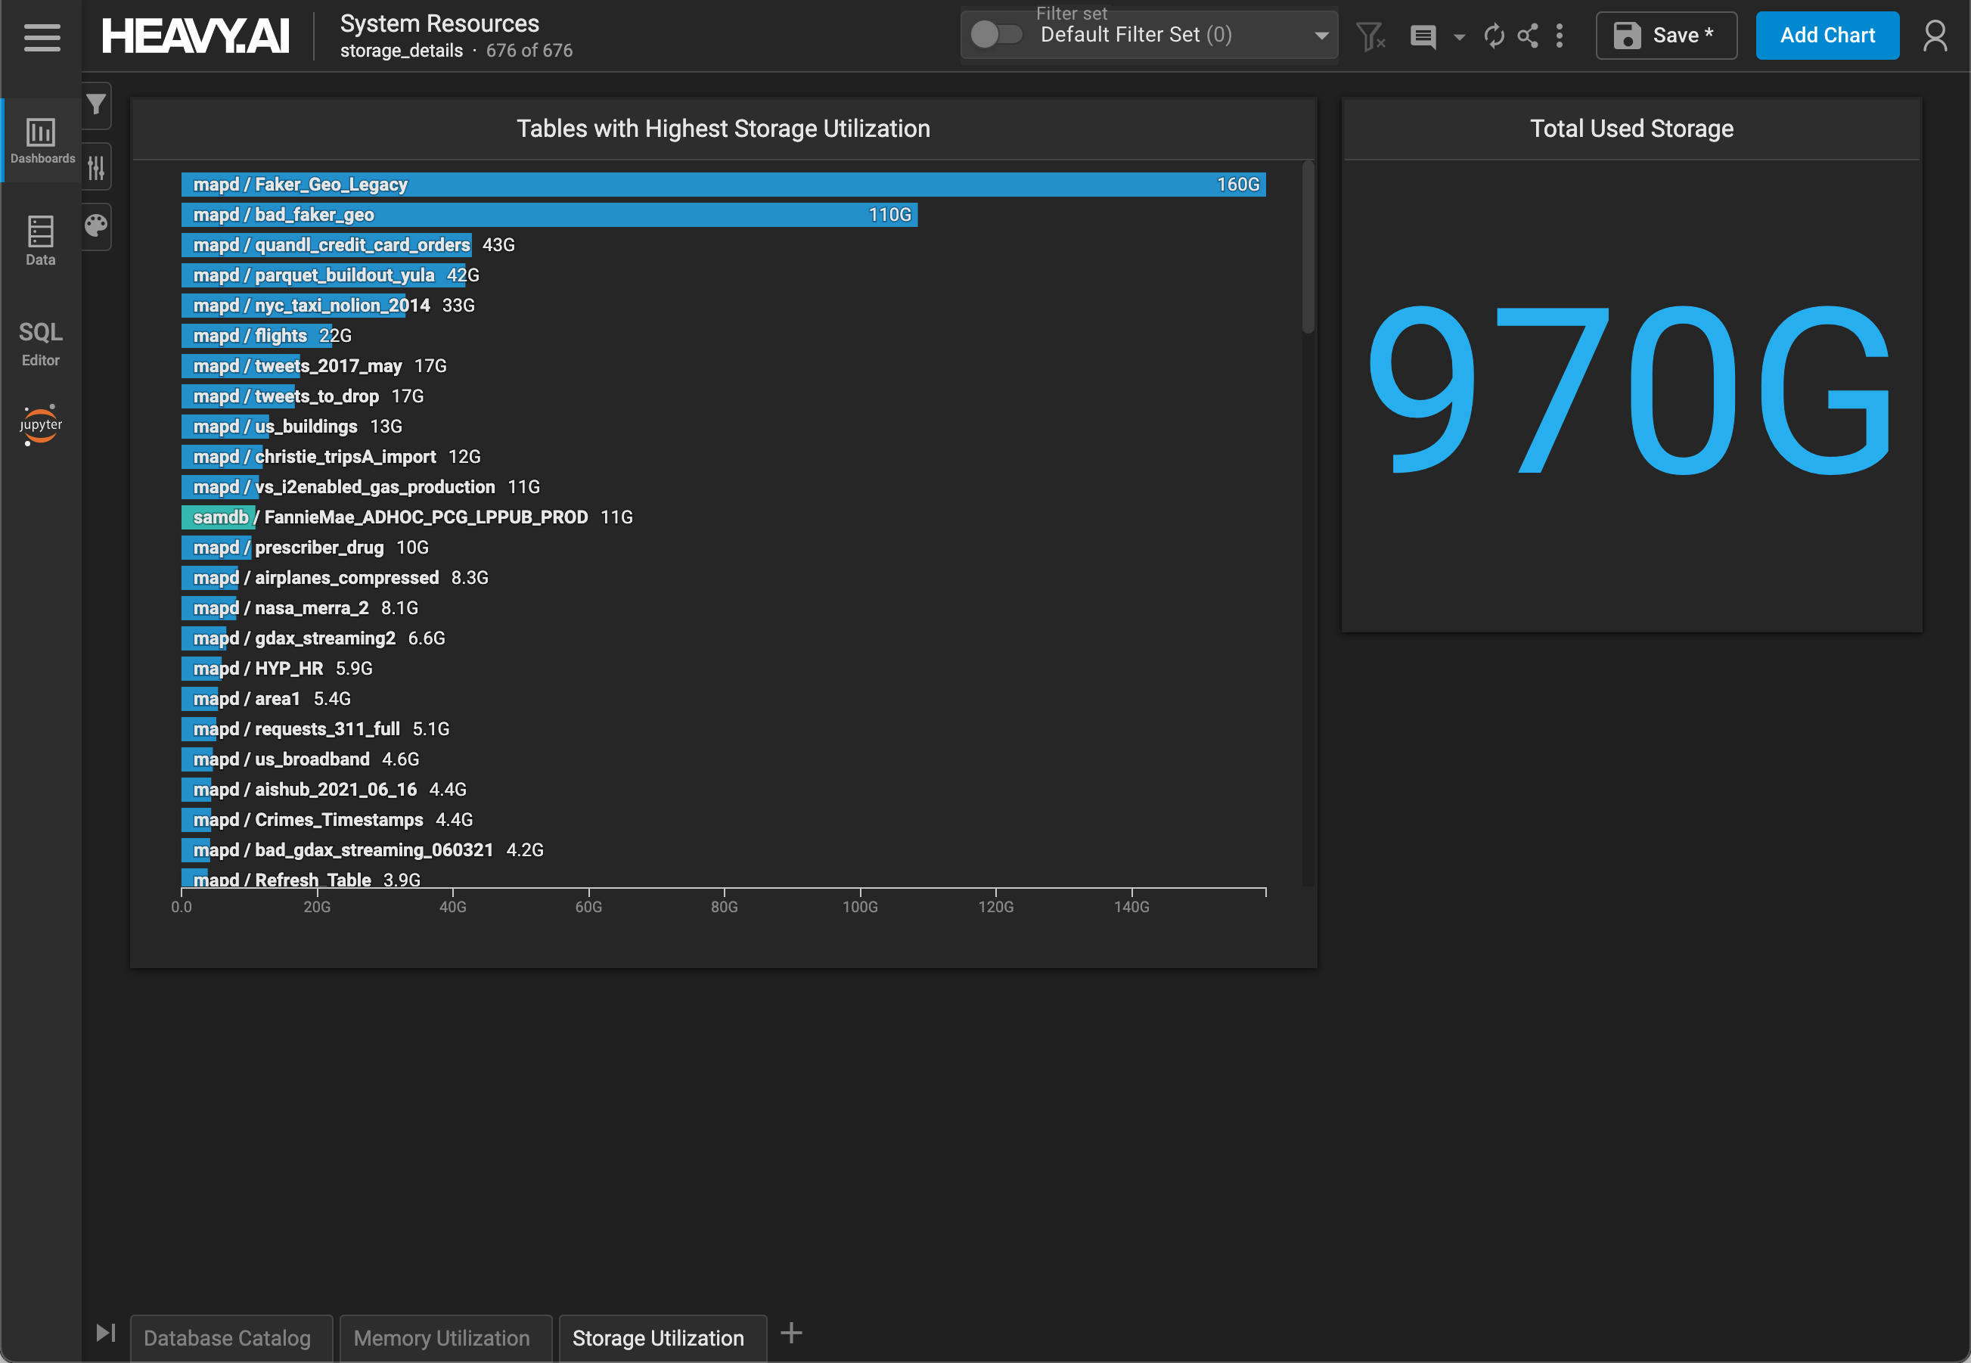
Task: Open the Dashboards sidebar section
Action: coord(41,141)
